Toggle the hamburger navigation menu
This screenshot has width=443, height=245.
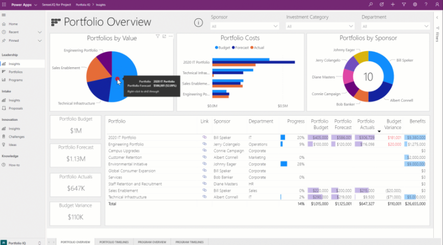[4, 15]
